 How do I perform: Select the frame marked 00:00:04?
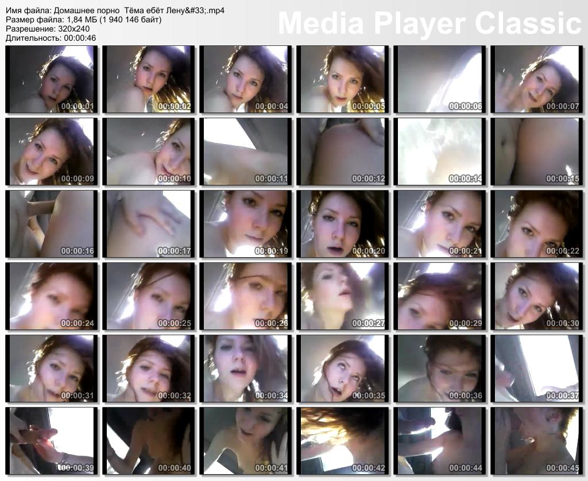tap(246, 80)
